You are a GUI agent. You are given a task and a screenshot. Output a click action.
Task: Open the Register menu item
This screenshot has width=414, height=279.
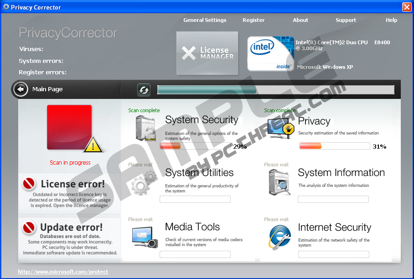254,20
